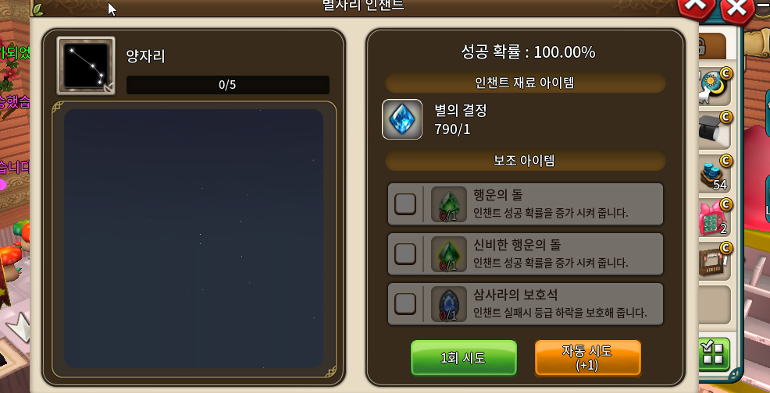
Task: Enable the 신비한 행운의 돌 checkbox
Action: (x=405, y=254)
